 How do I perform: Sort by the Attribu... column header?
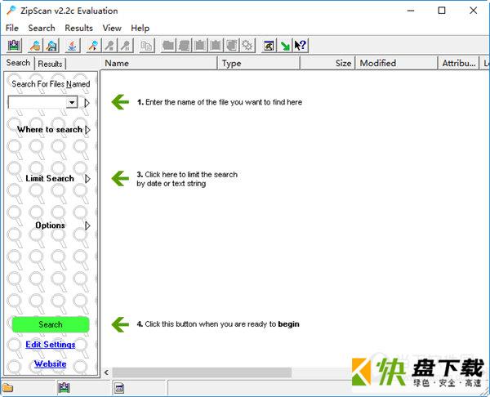(x=458, y=63)
